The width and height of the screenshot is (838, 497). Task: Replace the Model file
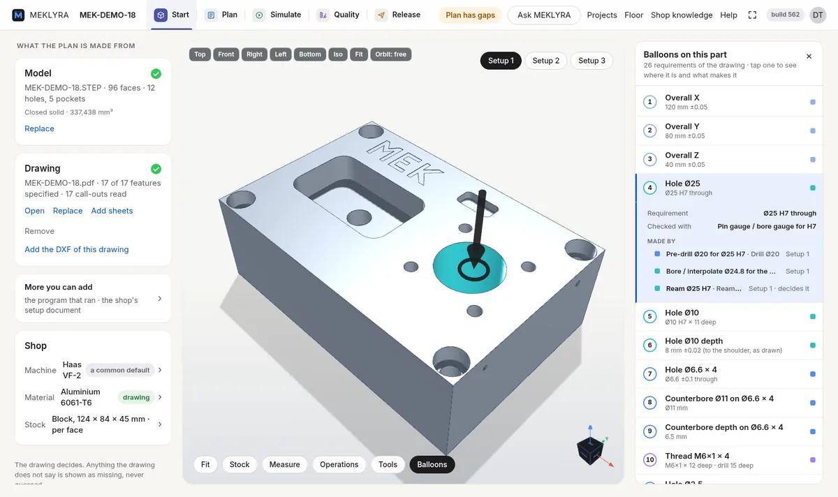(39, 128)
